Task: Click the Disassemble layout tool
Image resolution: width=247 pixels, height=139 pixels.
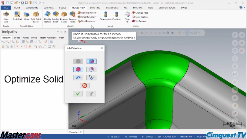Action: 105,16
